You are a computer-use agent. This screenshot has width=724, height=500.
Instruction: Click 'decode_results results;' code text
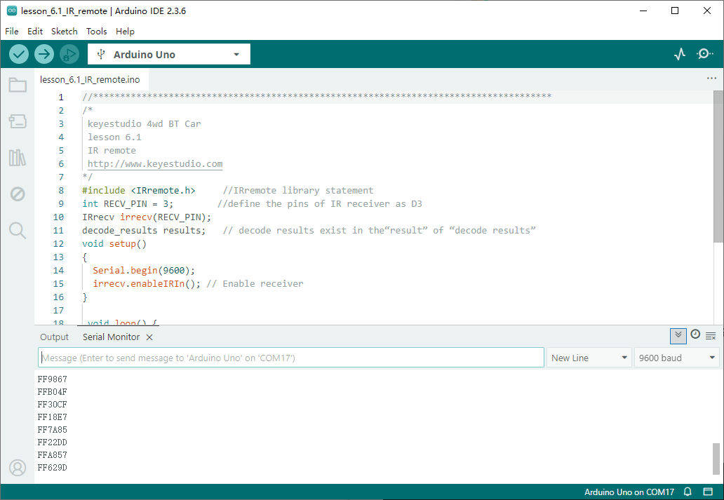(144, 231)
